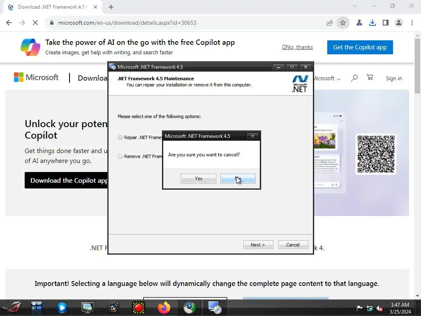
Task: Open the browser three-dot menu
Action: [x=412, y=23]
